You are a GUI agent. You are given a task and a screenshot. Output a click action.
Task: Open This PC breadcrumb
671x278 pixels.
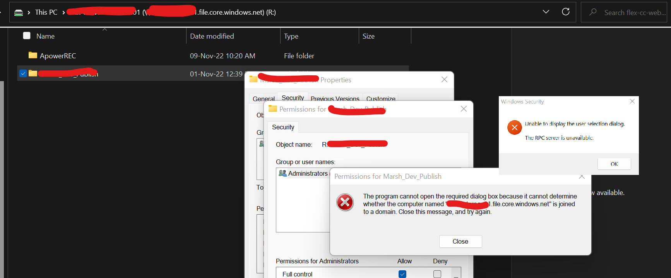click(x=46, y=12)
